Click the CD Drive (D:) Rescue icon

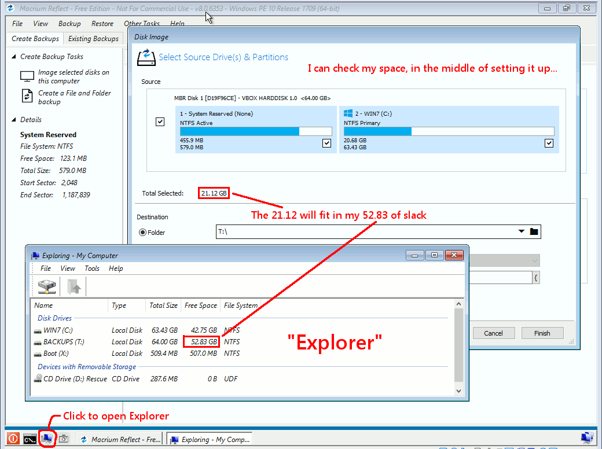click(38, 378)
